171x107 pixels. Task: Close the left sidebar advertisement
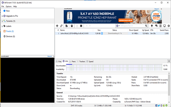54,56
